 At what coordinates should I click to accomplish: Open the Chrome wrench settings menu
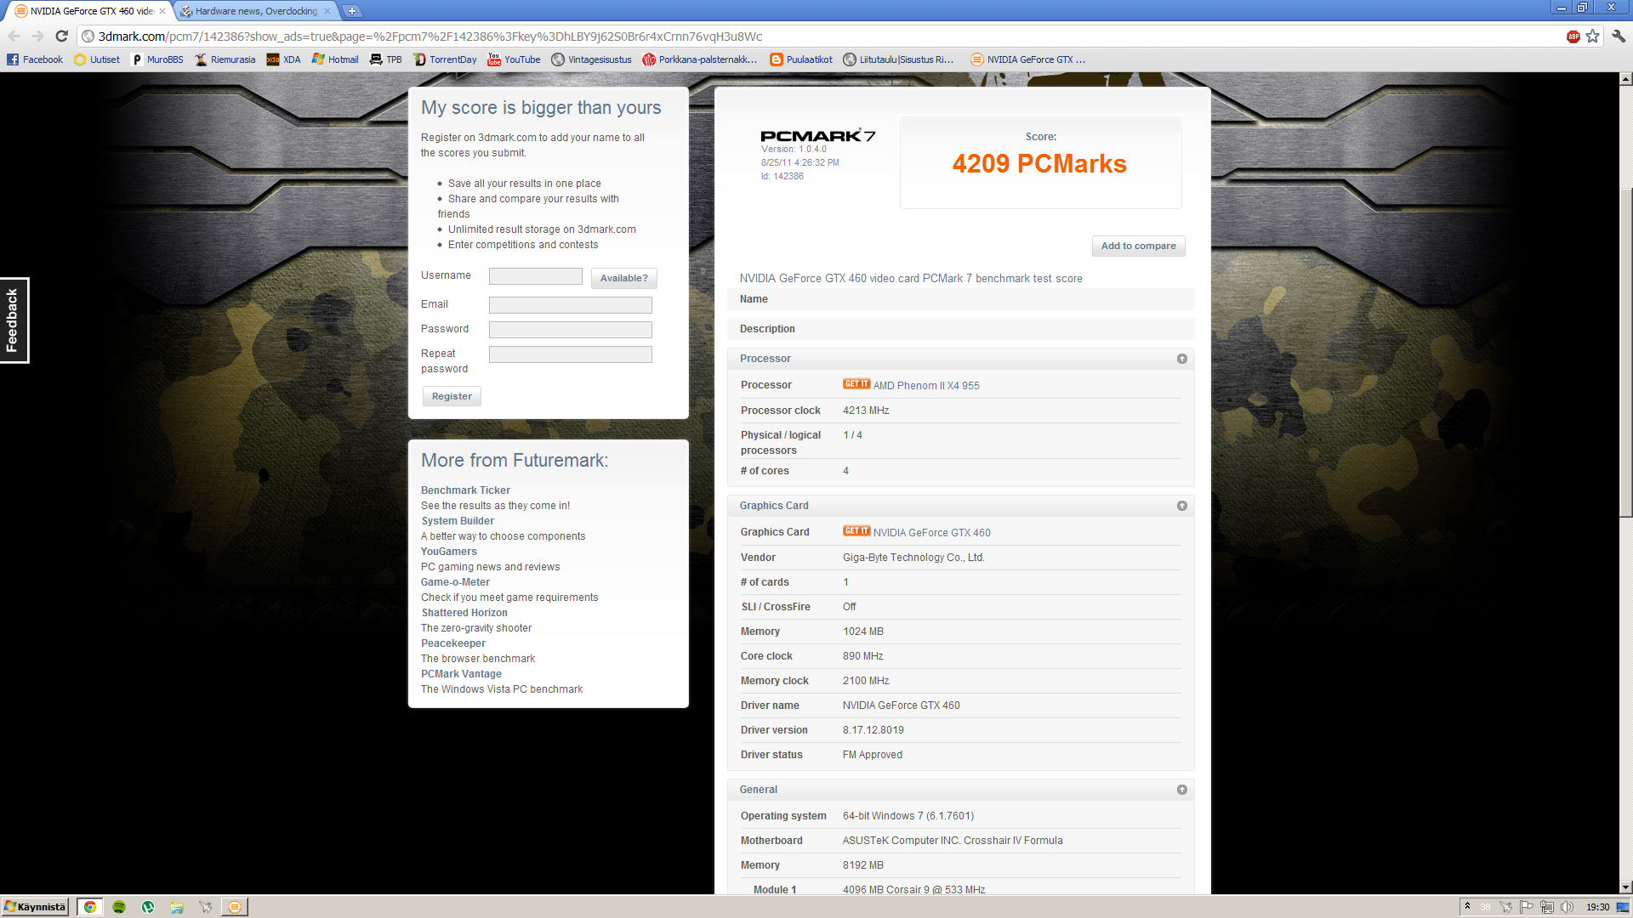coord(1619,36)
